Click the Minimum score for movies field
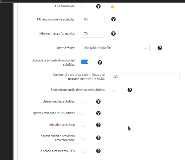This screenshot has width=185, height=160. point(92,34)
